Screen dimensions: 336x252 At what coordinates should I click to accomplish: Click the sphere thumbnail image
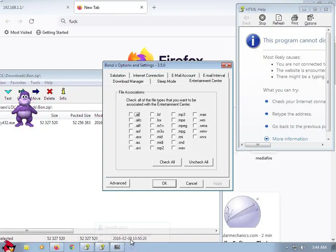(x=242, y=212)
